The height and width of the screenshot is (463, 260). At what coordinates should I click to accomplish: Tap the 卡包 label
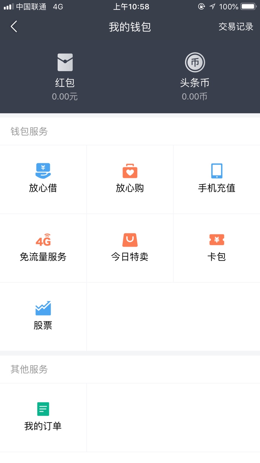(x=217, y=257)
